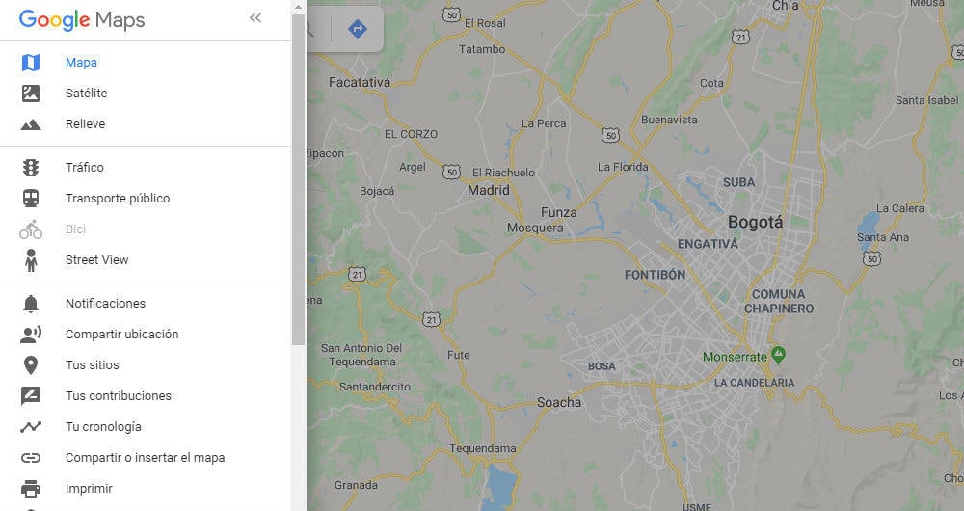Click the Bogotá city label on map
Image resolution: width=964 pixels, height=511 pixels.
tap(755, 222)
